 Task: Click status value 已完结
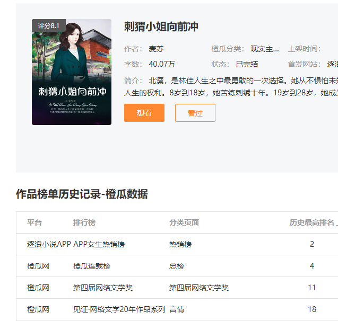tap(247, 64)
